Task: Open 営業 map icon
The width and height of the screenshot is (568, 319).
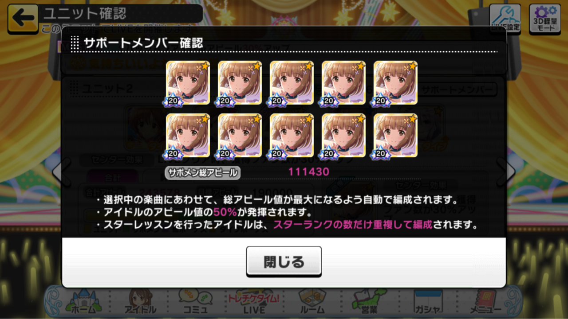Action: 369,302
